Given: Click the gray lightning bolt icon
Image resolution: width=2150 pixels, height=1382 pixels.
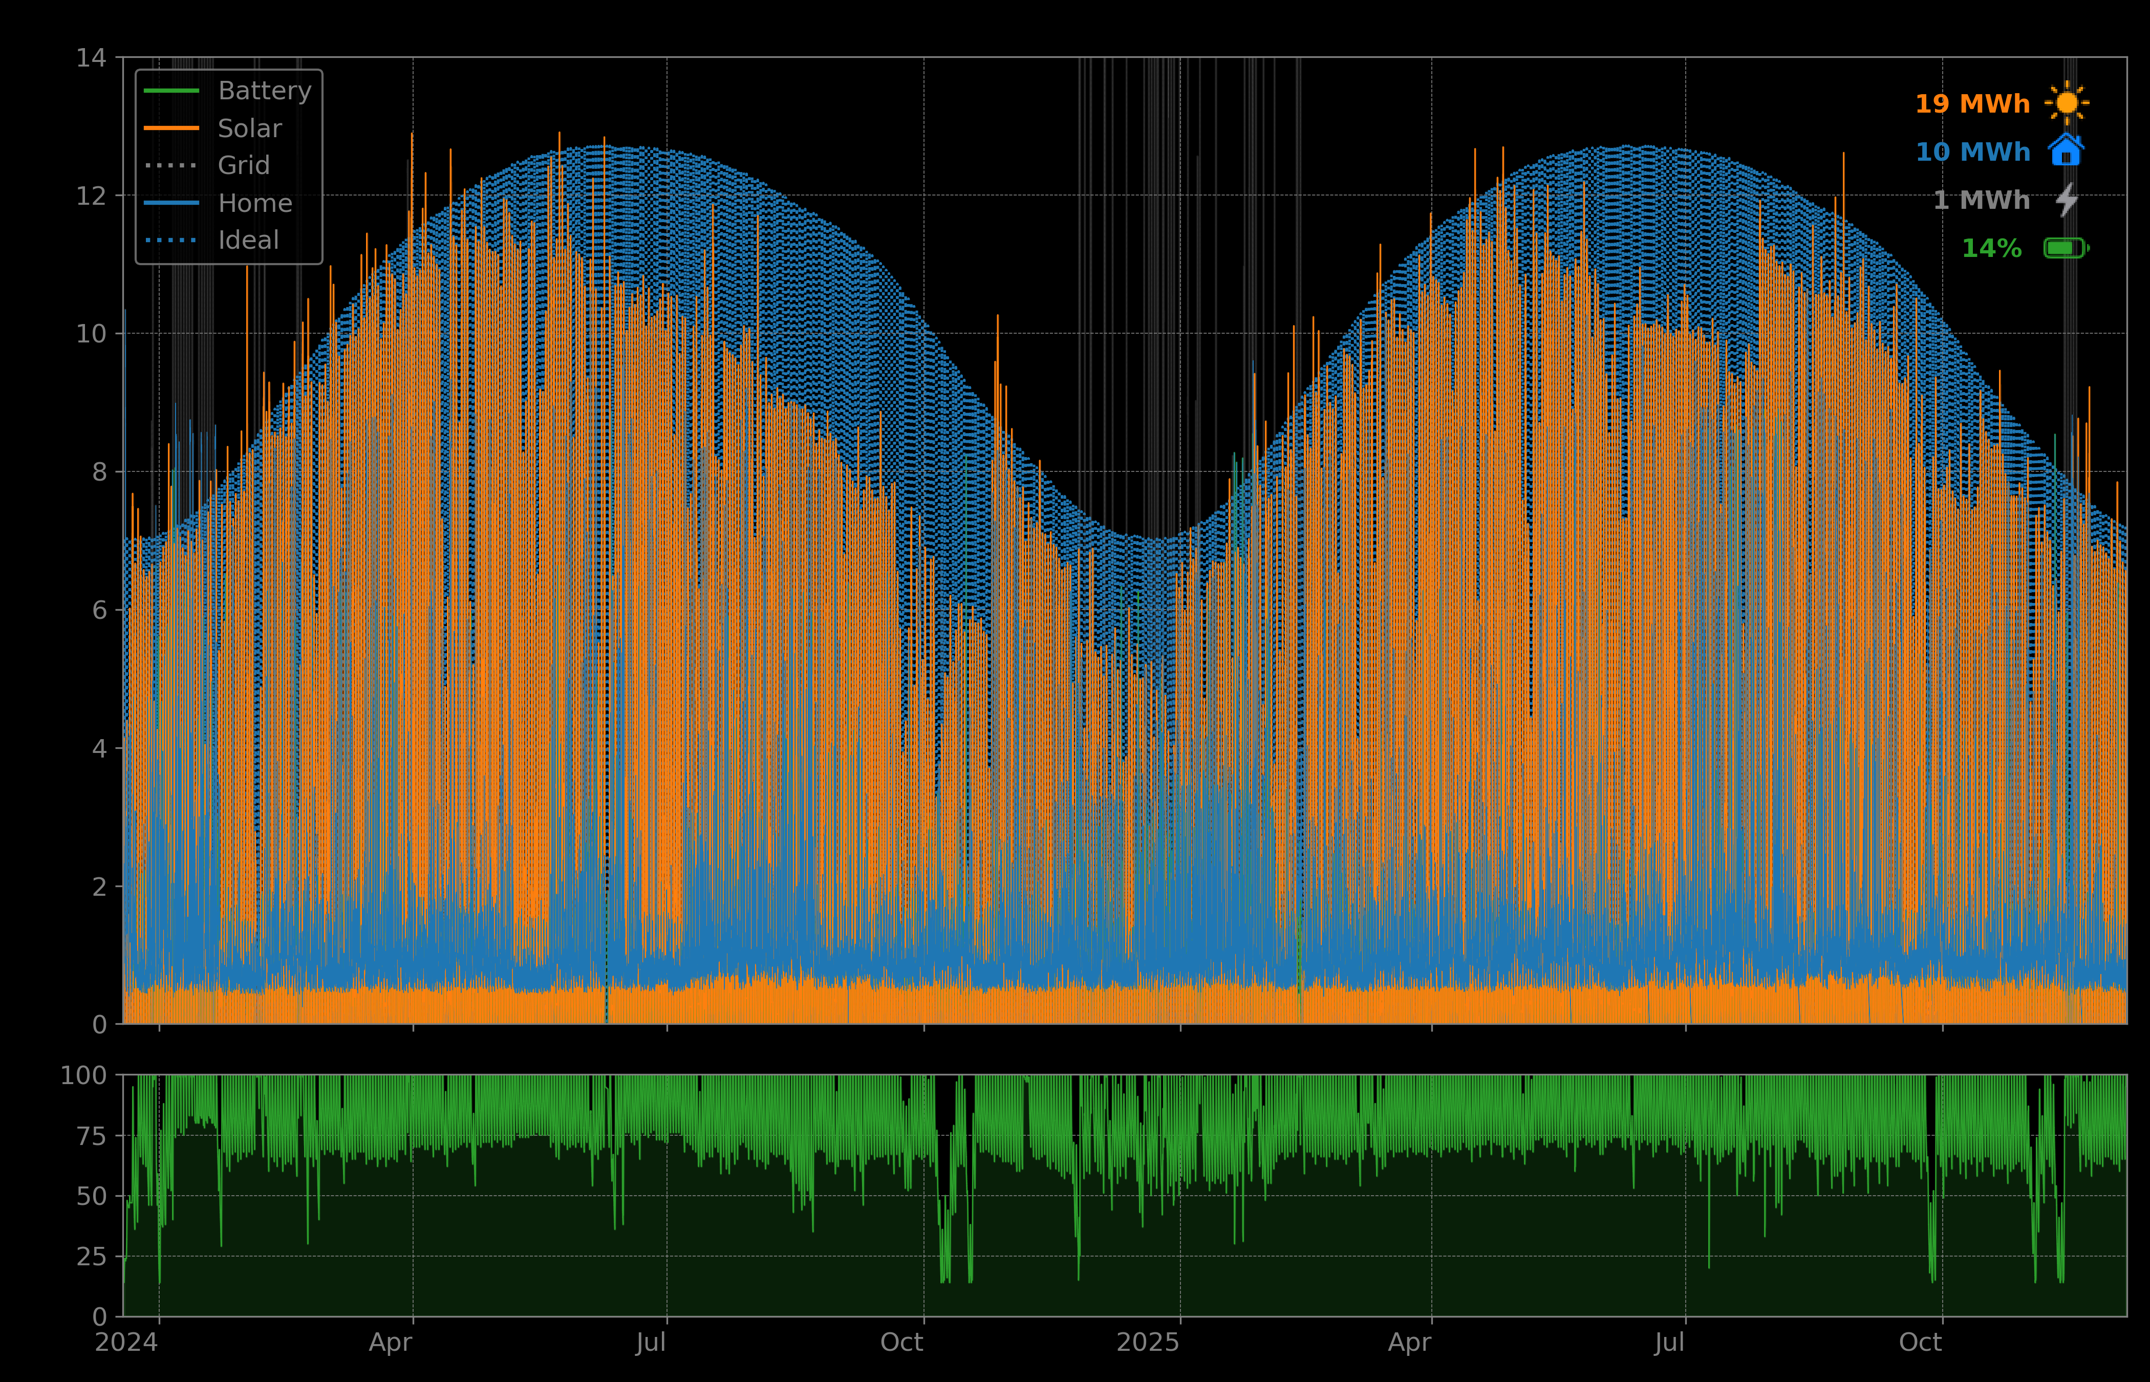Looking at the screenshot, I should click(x=2067, y=199).
